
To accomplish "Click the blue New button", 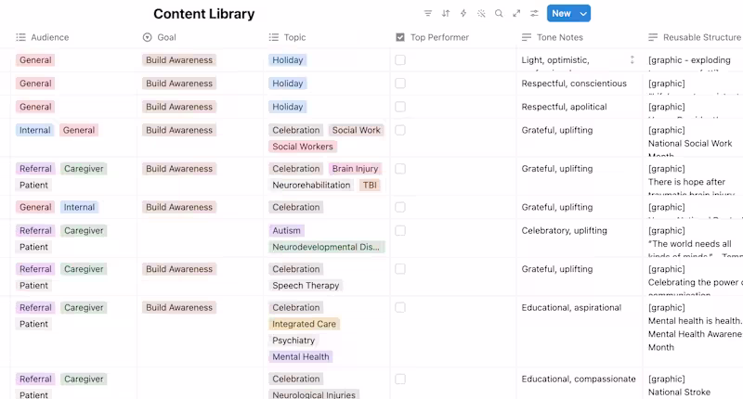I will [x=562, y=13].
